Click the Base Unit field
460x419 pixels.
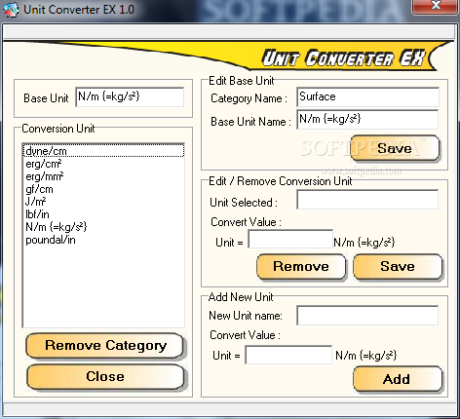tap(130, 96)
